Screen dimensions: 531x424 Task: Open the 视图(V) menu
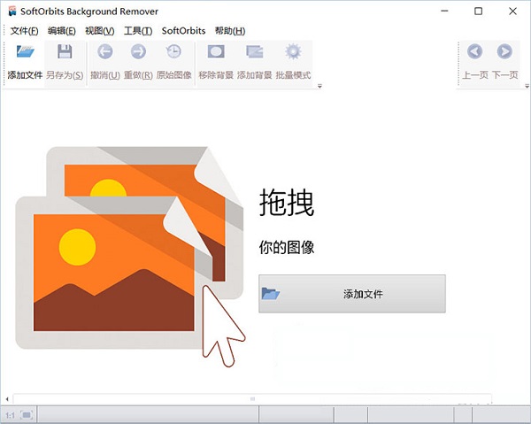pyautogui.click(x=99, y=31)
